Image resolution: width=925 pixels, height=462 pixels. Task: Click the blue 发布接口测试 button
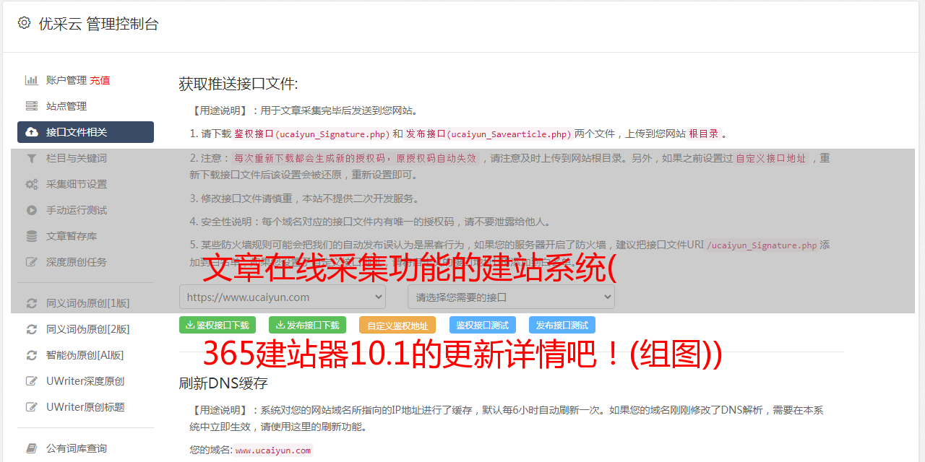562,325
